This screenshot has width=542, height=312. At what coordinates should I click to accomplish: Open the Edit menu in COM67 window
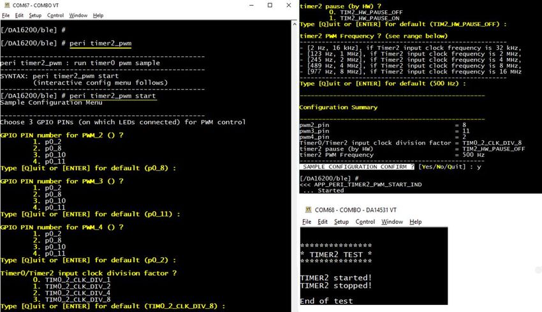[19, 15]
